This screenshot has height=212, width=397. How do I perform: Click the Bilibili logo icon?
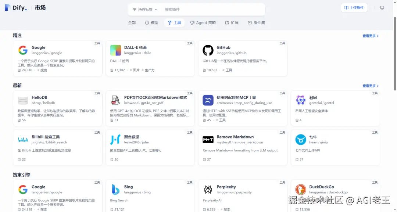tap(23, 139)
